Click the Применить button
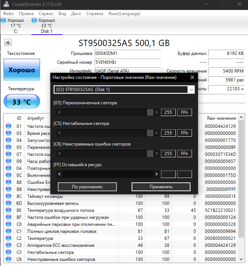 pyautogui.click(x=161, y=187)
